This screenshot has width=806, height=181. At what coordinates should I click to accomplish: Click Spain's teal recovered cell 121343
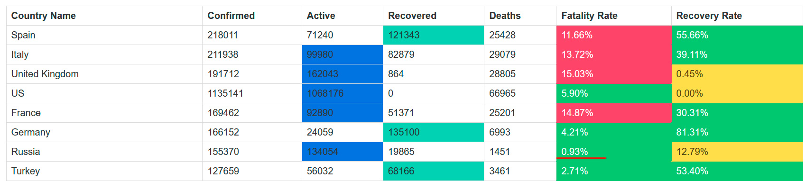click(x=434, y=35)
